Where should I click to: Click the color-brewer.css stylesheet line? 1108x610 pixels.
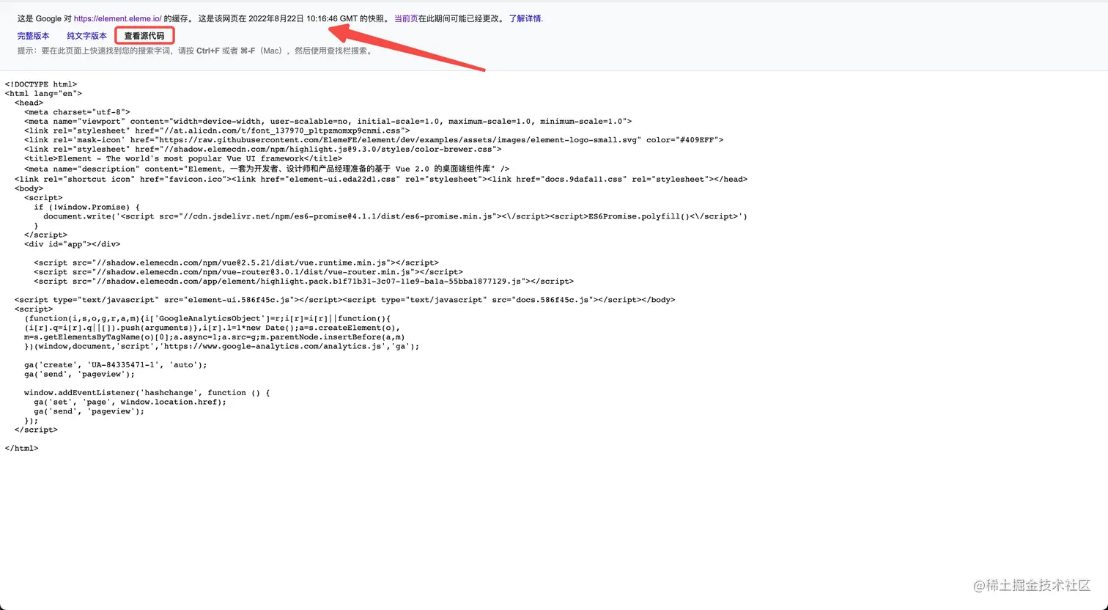(x=263, y=150)
